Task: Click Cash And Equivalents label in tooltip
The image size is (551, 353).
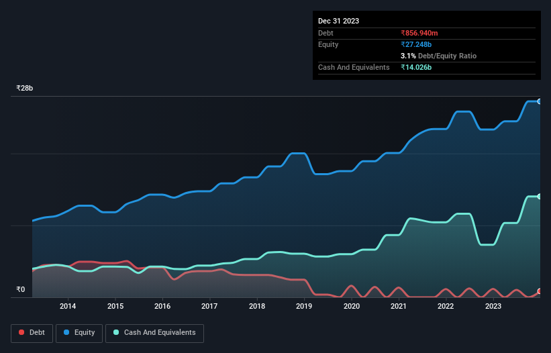Action: click(354, 67)
